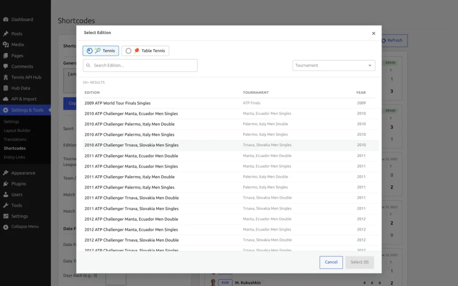Image resolution: width=458 pixels, height=286 pixels.
Task: Click the Hub Data database icon
Action: [5, 88]
